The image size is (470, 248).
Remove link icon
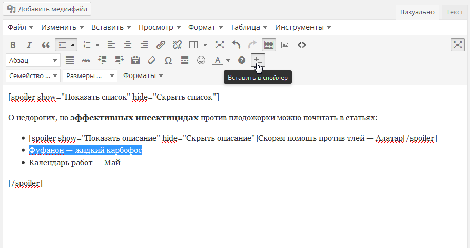(177, 45)
